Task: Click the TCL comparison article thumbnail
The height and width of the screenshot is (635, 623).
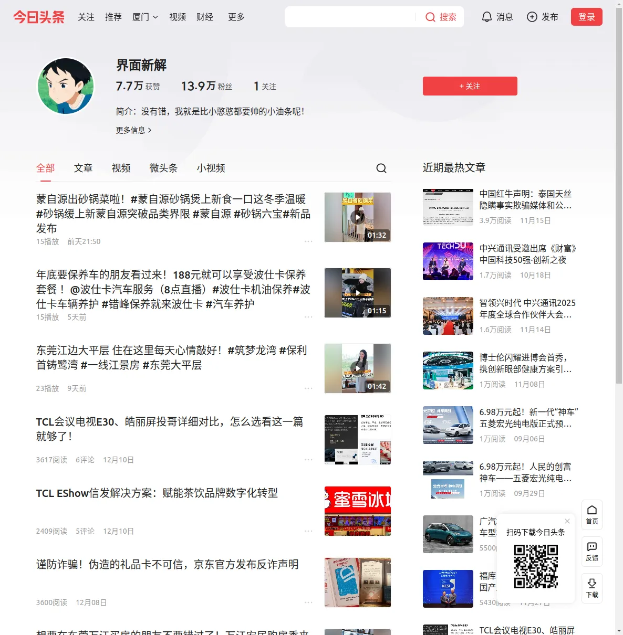Action: [358, 440]
